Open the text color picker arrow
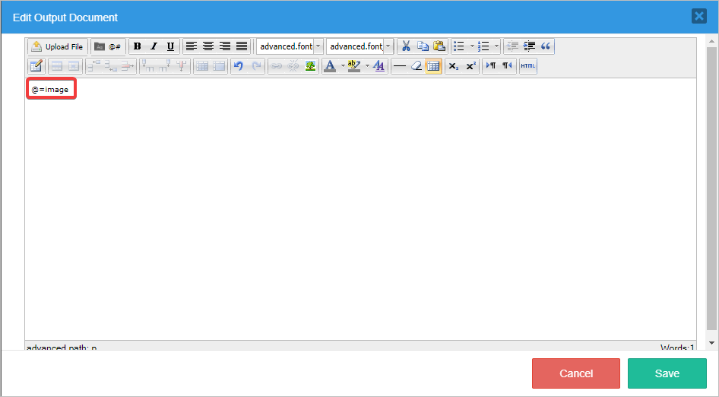This screenshot has width=719, height=397. click(342, 66)
